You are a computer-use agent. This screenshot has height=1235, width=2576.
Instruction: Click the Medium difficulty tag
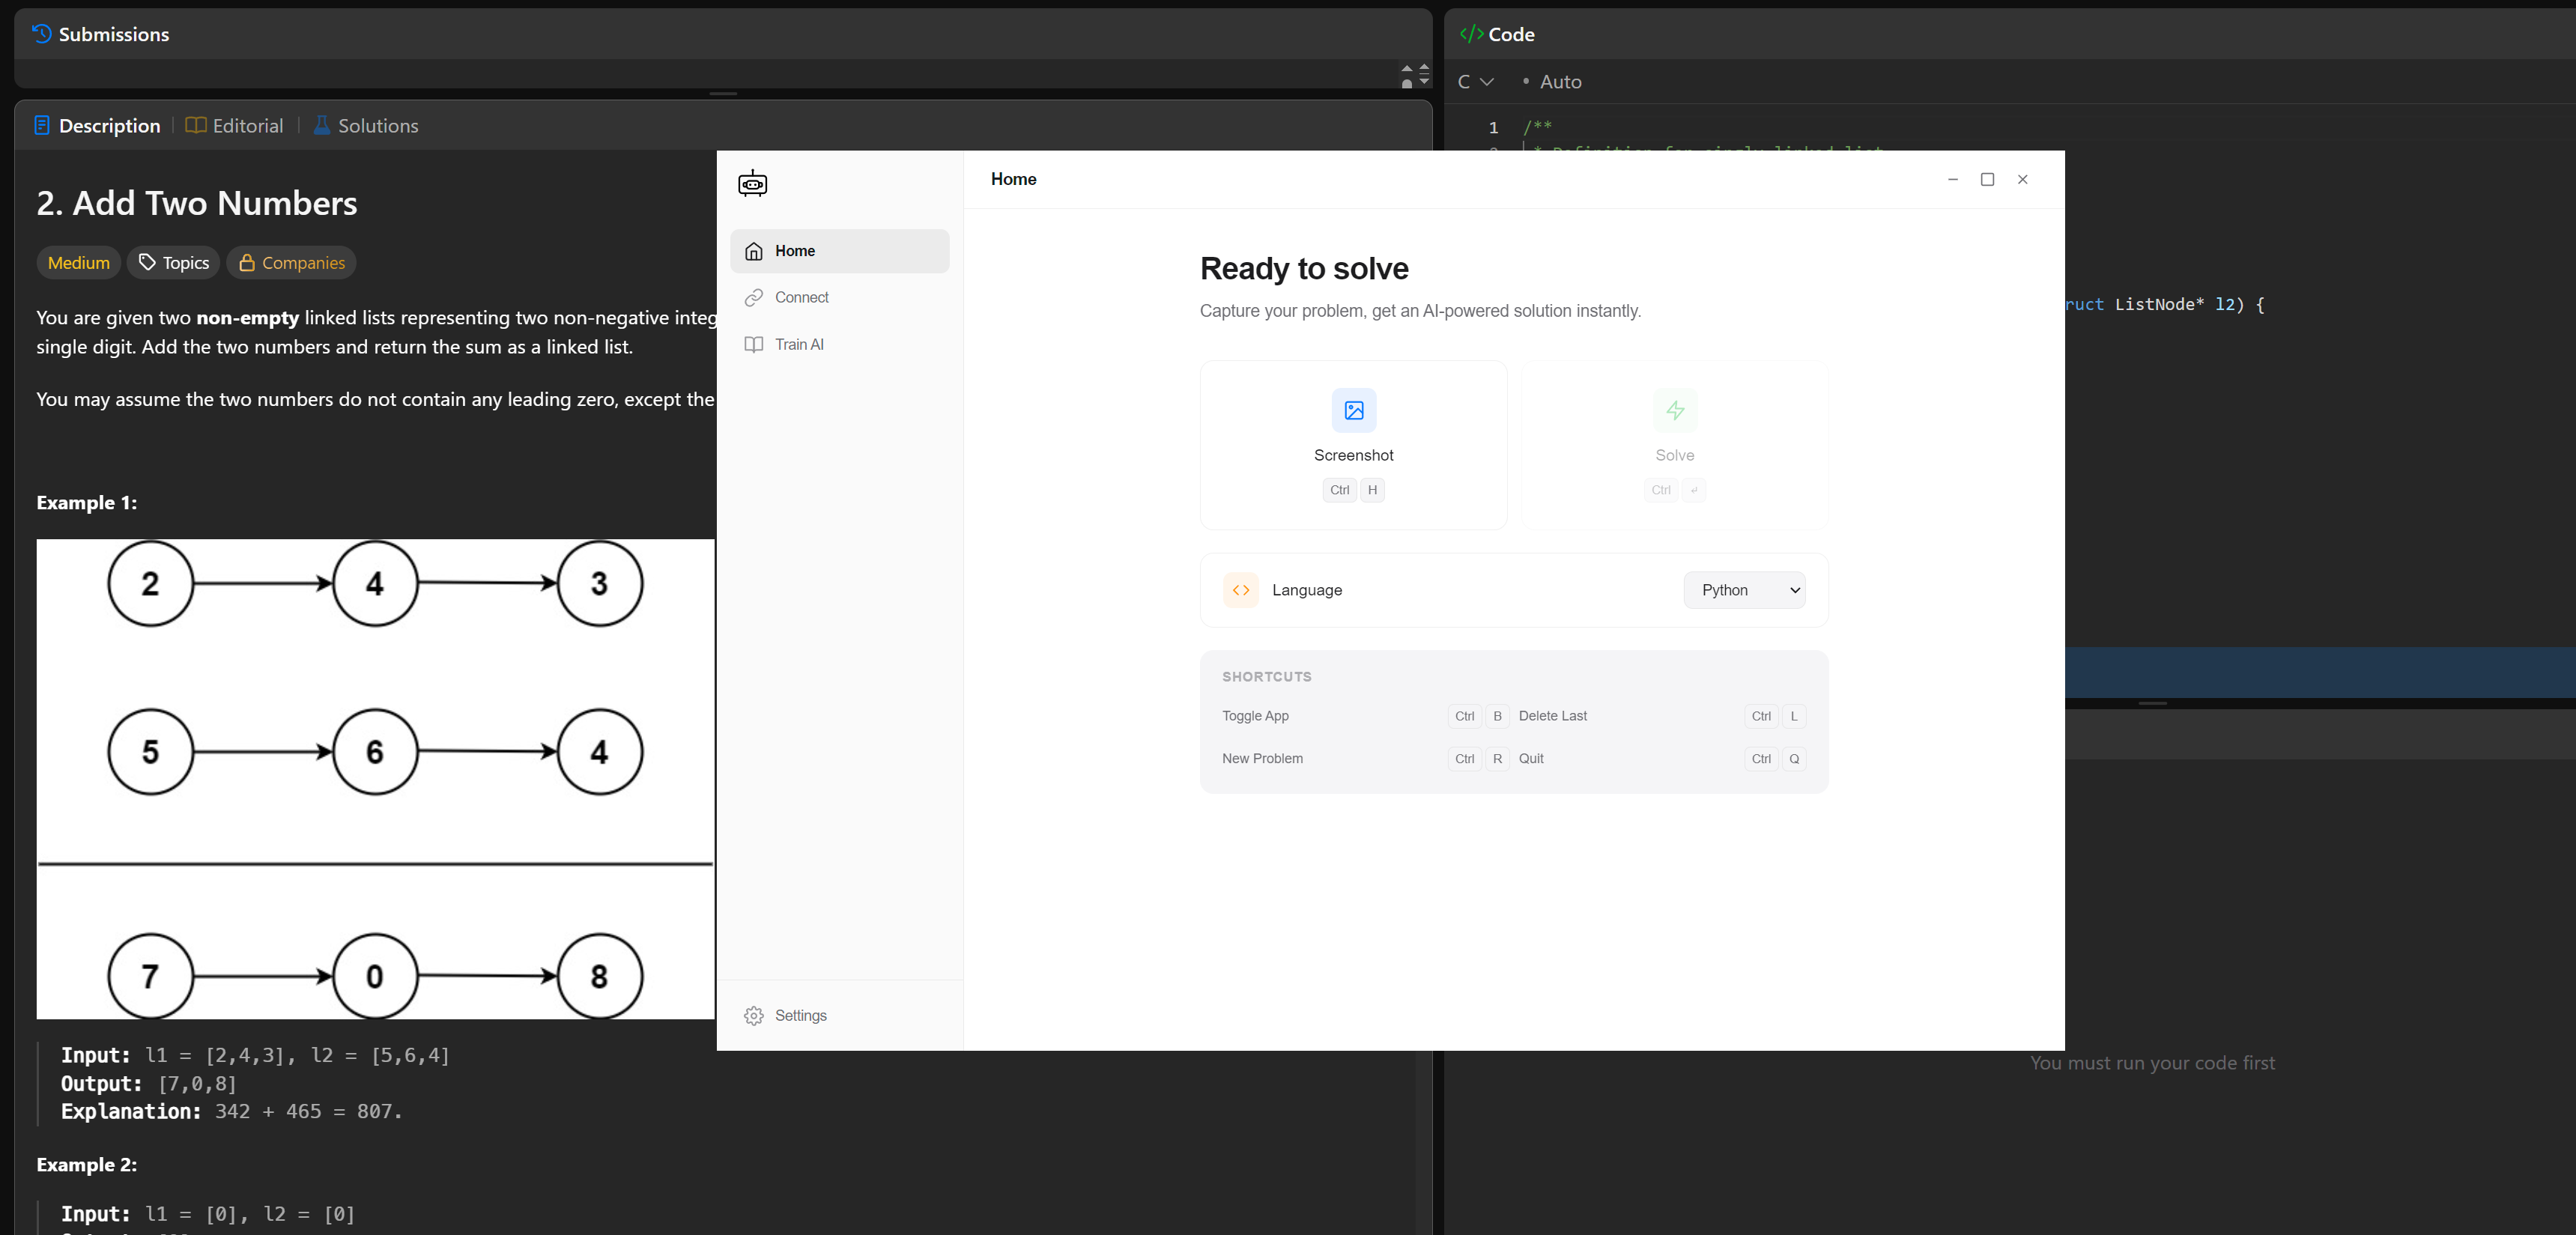(79, 263)
